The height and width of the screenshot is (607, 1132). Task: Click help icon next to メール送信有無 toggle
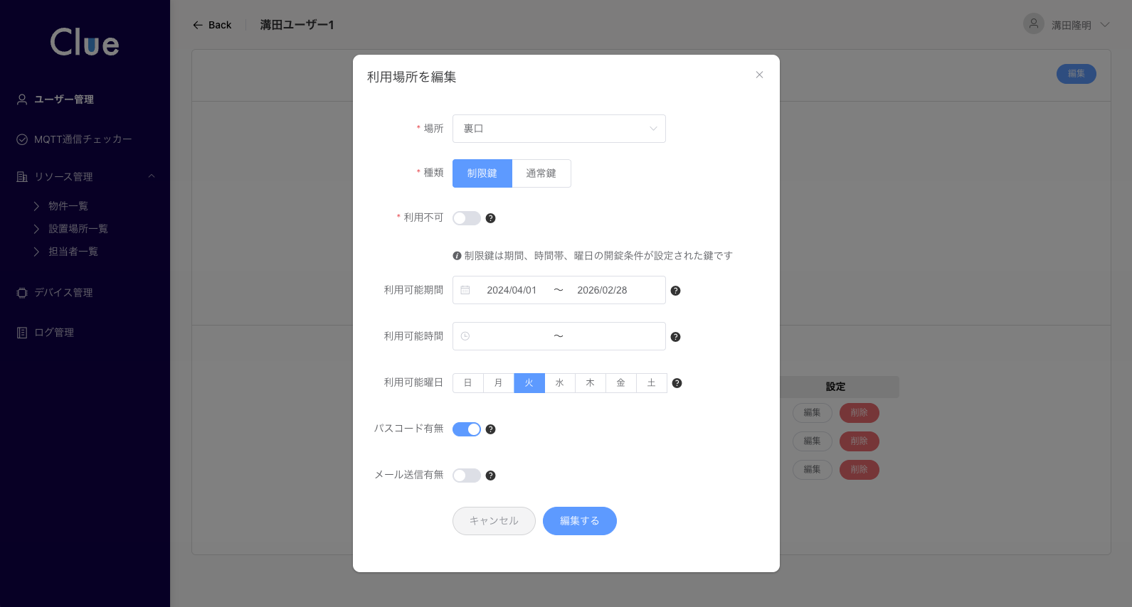(490, 476)
